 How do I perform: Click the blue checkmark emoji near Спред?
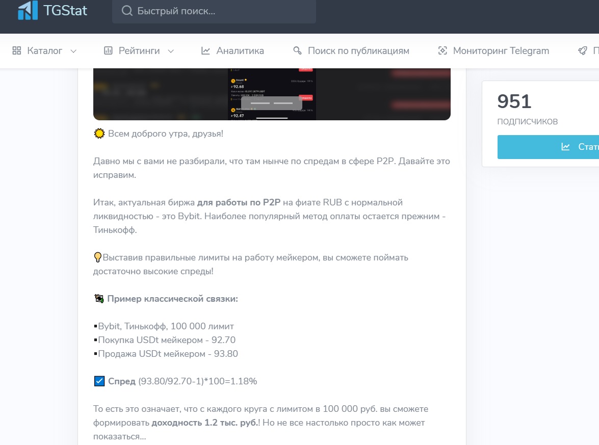click(x=99, y=381)
